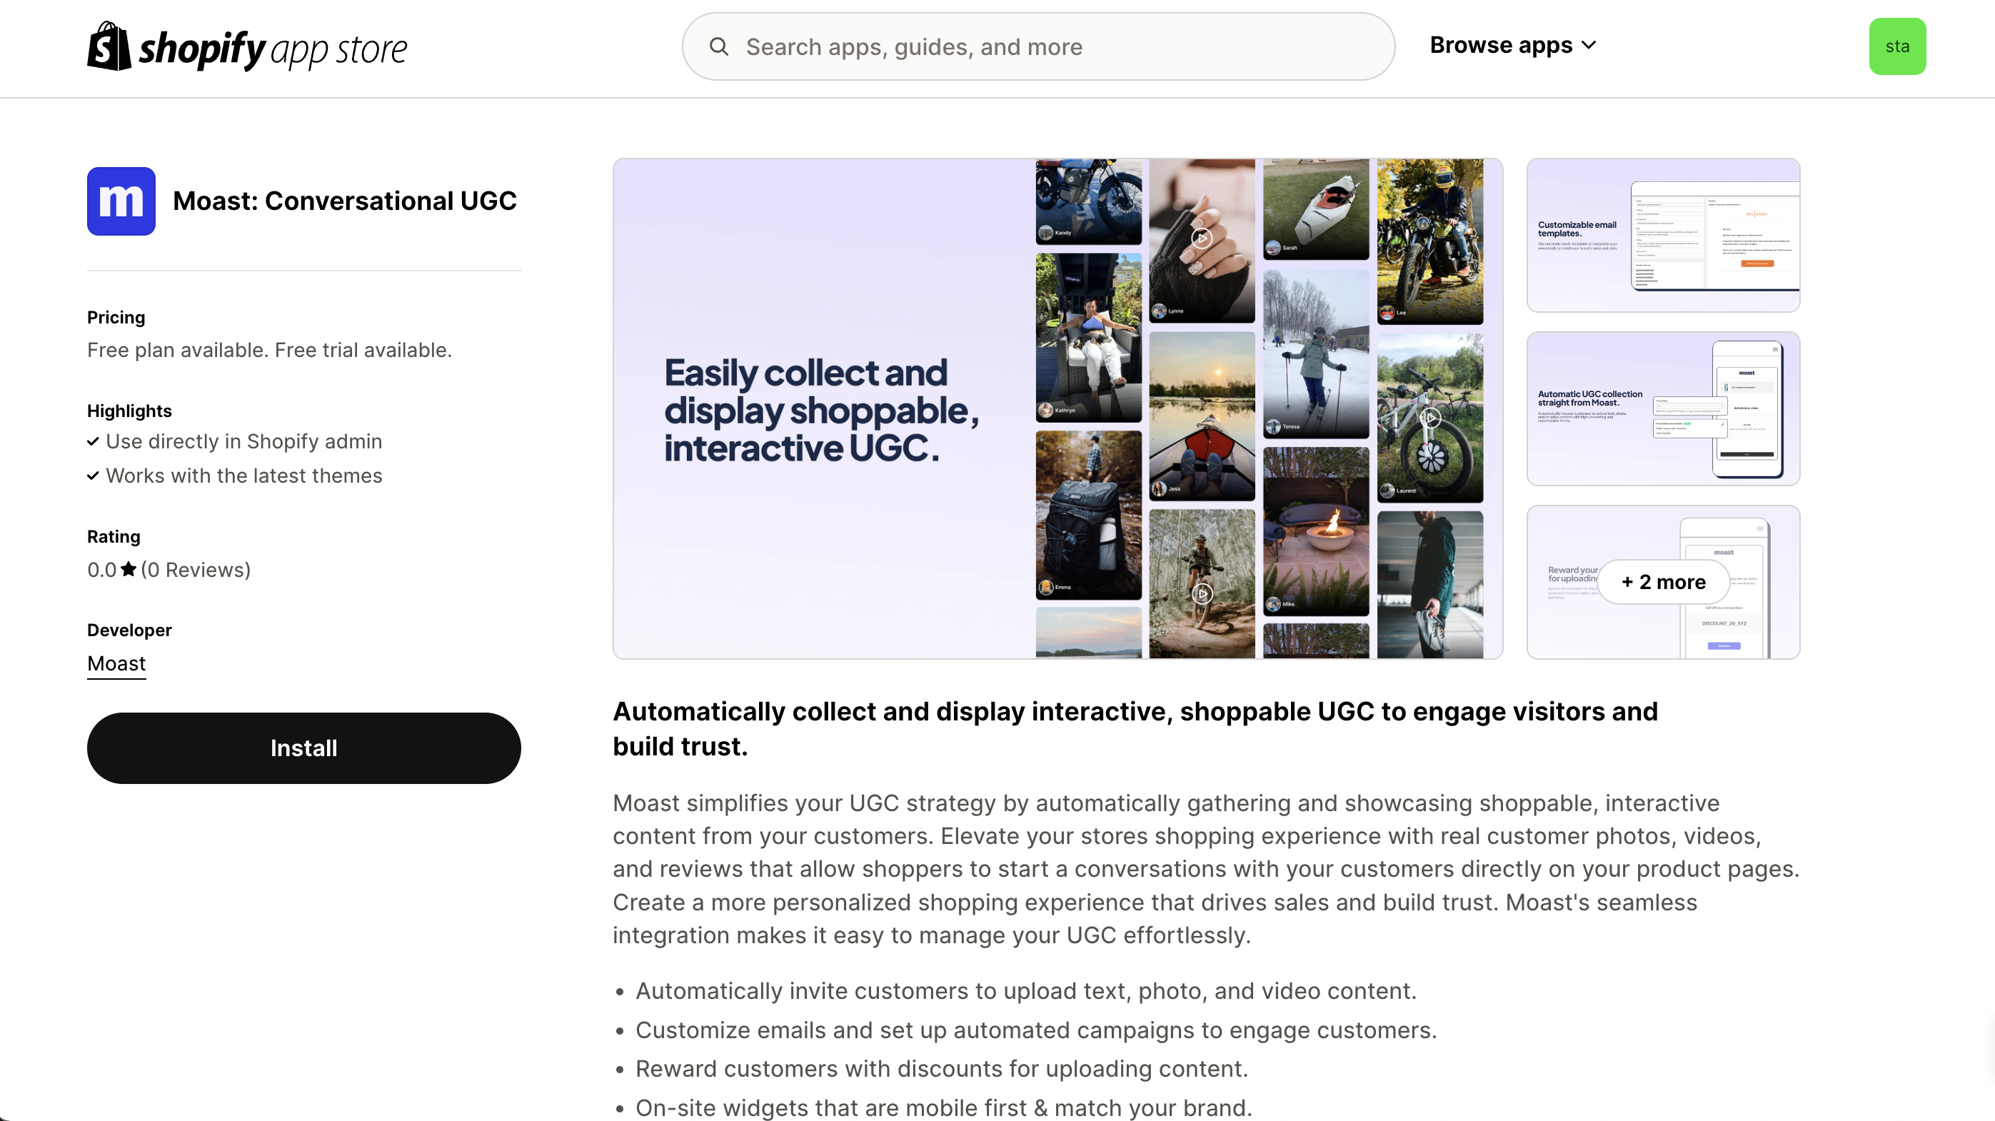Viewport: 1995px width, 1121px height.
Task: Open the Moast developer link
Action: click(116, 663)
